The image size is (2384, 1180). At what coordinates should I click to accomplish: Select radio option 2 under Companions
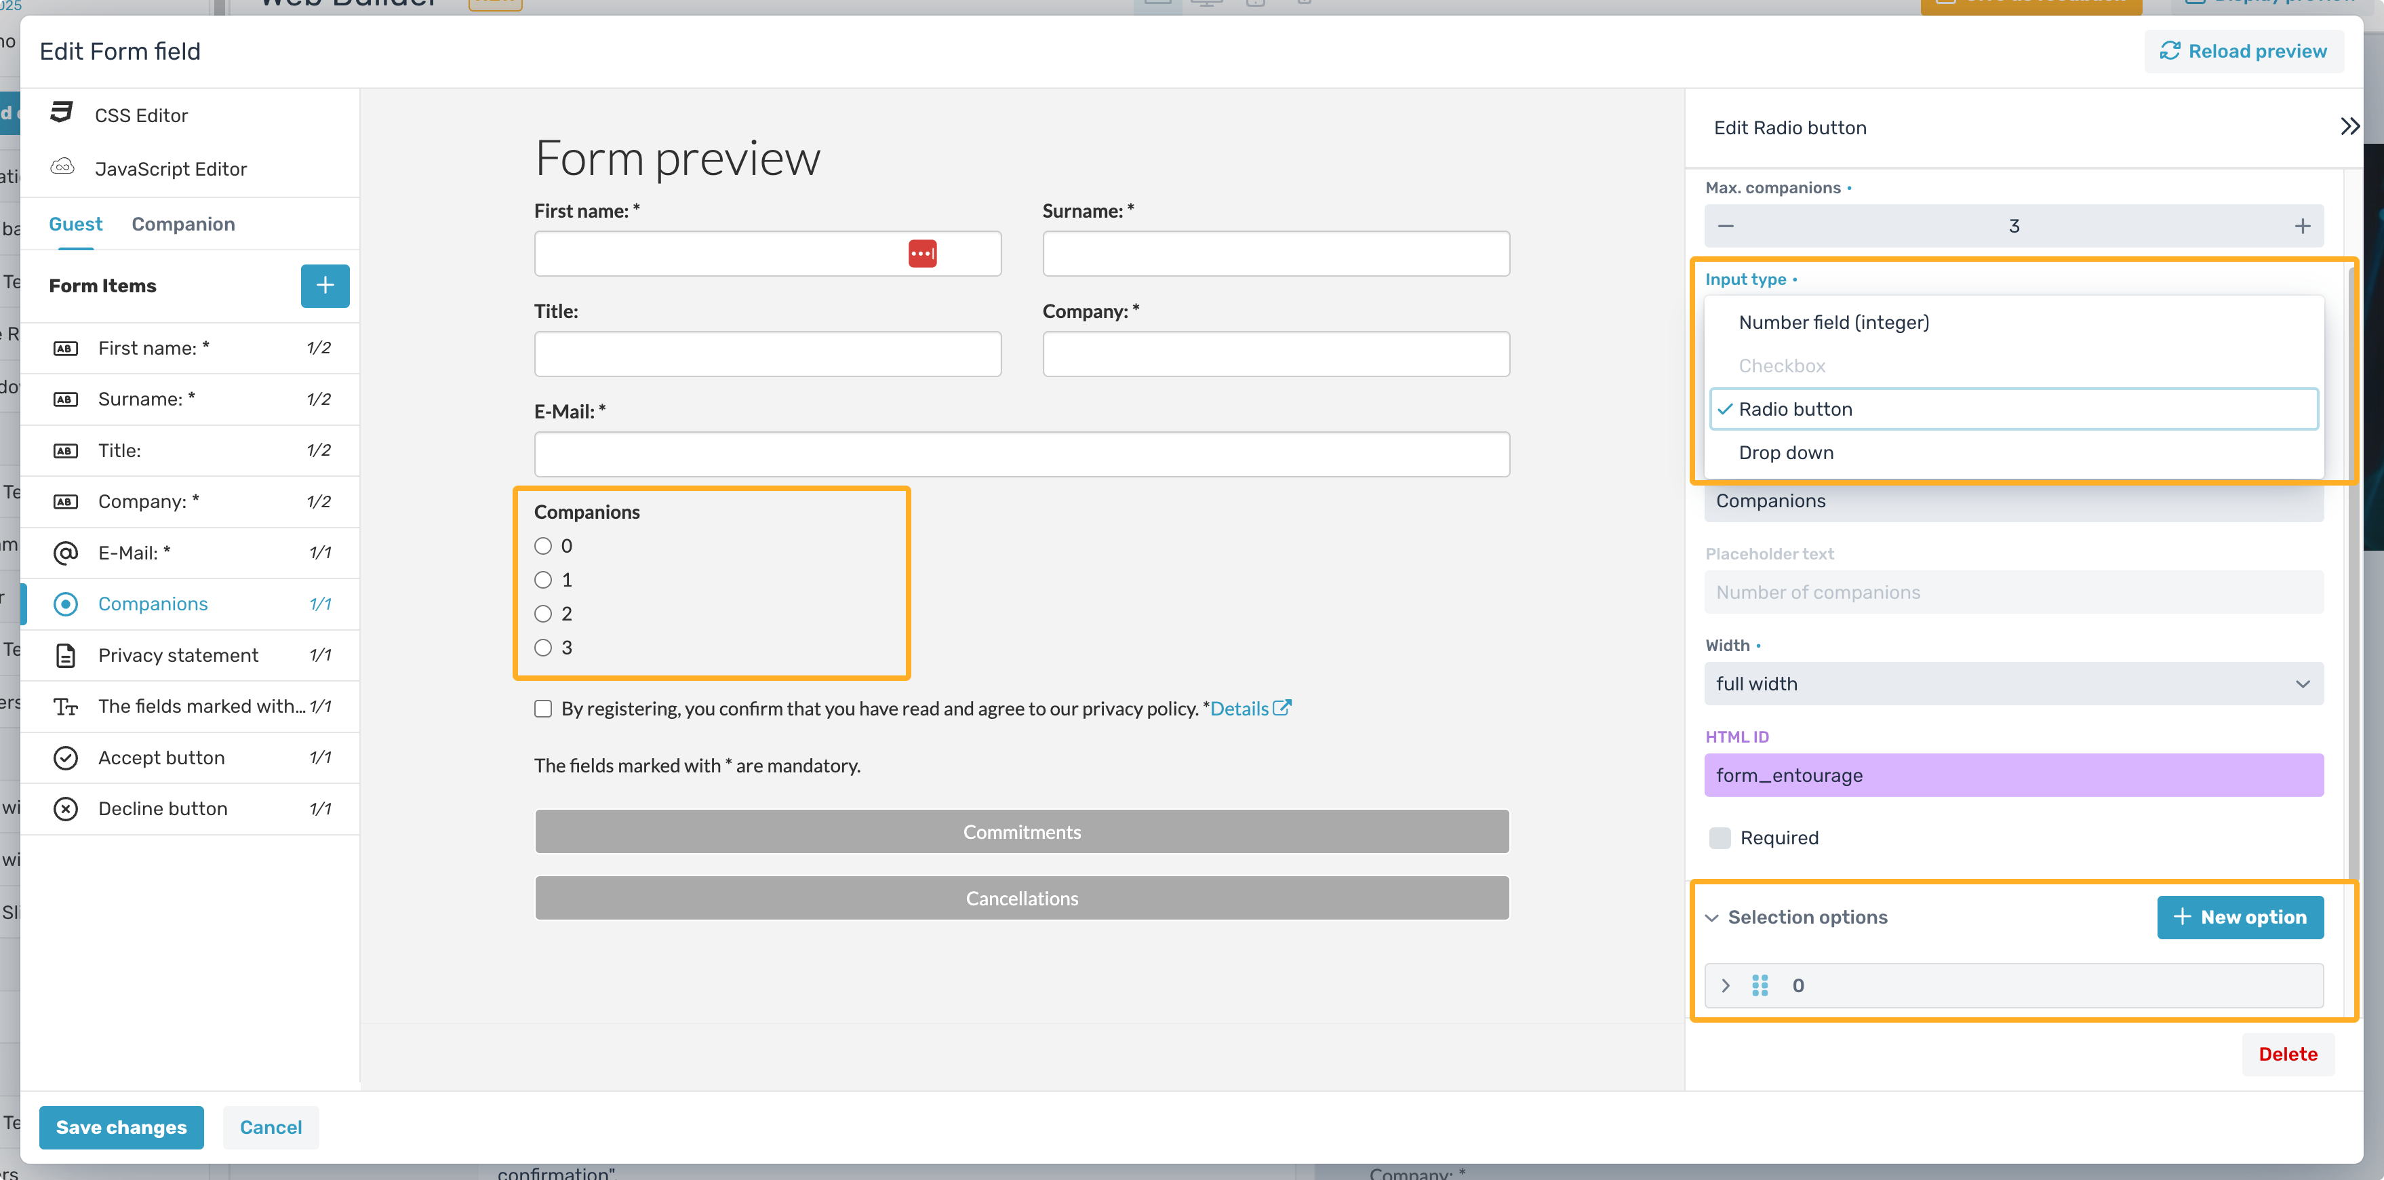pos(542,614)
